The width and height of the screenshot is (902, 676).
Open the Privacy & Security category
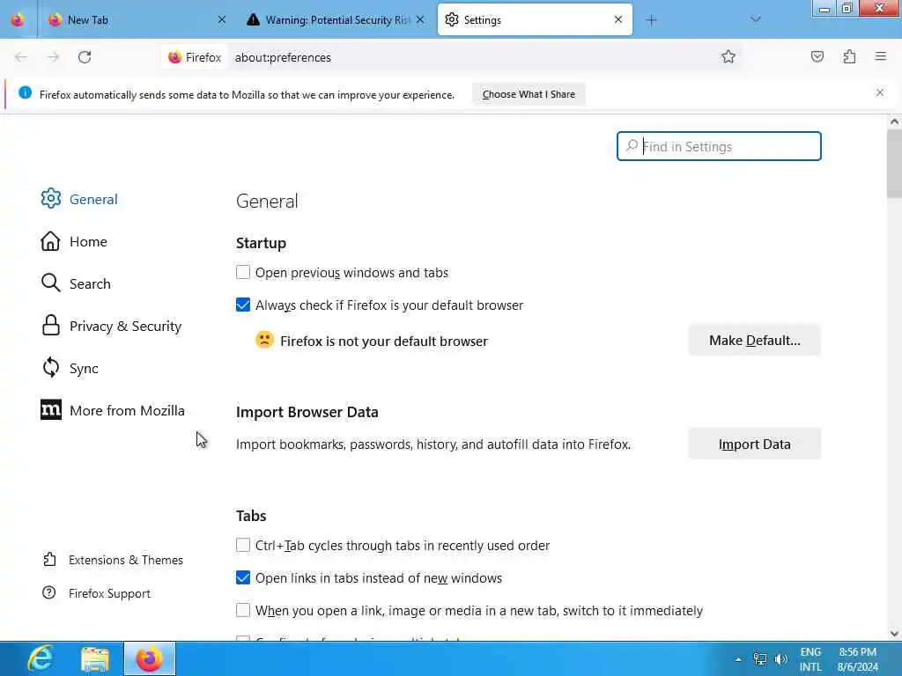tap(112, 326)
